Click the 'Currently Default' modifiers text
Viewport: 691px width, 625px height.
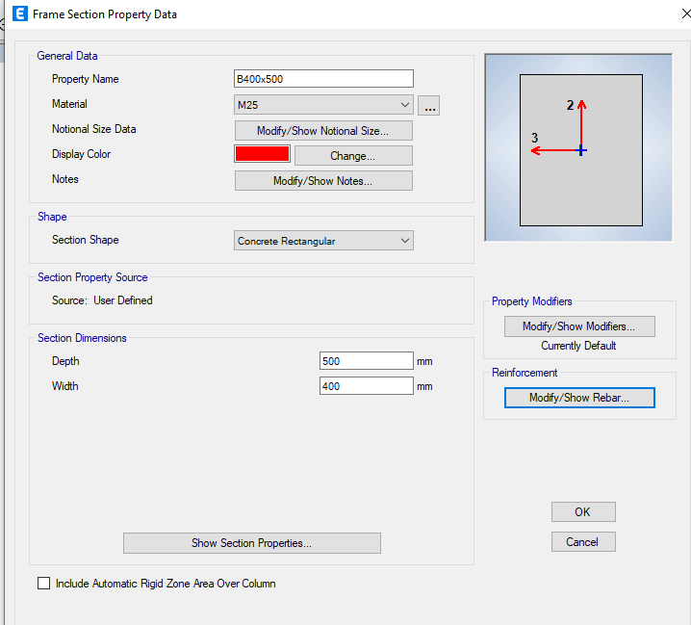point(578,346)
